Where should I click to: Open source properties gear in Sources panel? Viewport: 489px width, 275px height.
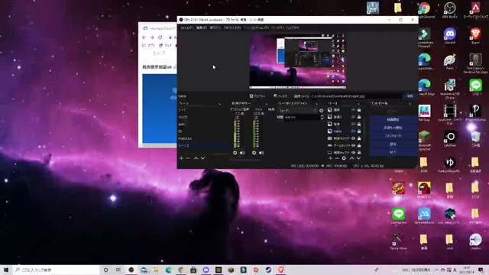click(344, 158)
